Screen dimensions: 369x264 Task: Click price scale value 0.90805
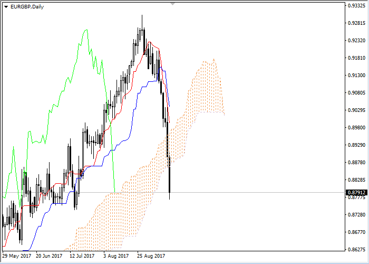[x=357, y=93]
